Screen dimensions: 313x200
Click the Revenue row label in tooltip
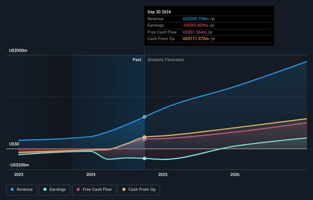tap(156, 19)
